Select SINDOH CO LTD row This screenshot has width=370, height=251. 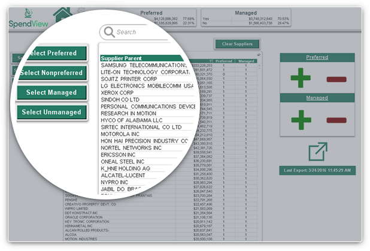120,99
